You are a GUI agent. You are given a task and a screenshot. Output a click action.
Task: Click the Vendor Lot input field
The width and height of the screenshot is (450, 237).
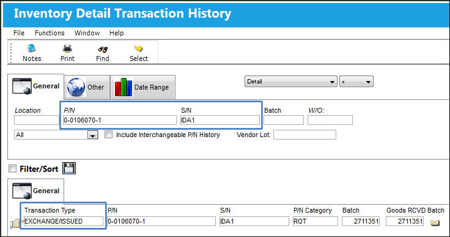(x=304, y=135)
